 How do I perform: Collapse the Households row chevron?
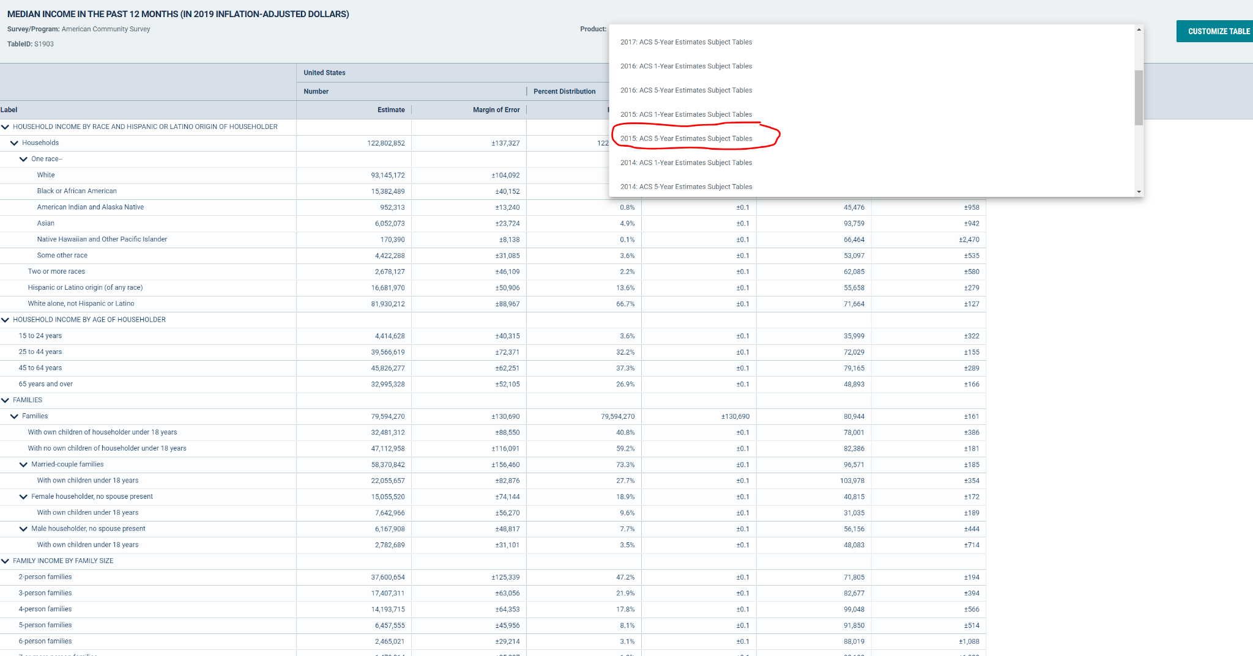click(x=14, y=143)
